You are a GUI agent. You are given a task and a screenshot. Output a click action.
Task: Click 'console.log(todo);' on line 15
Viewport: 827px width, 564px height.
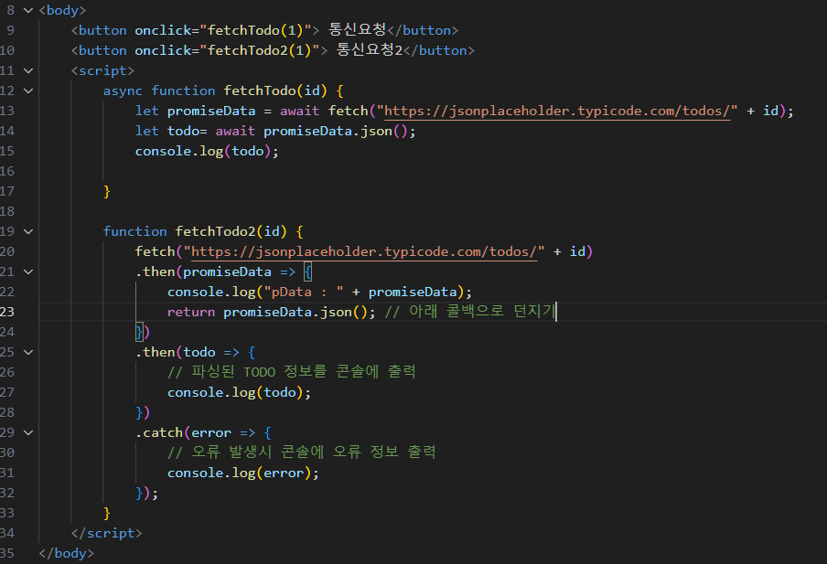point(207,152)
